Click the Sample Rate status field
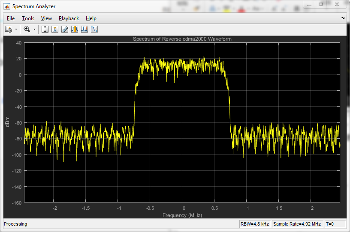Screen dimensions: 350x232 coord(297,224)
